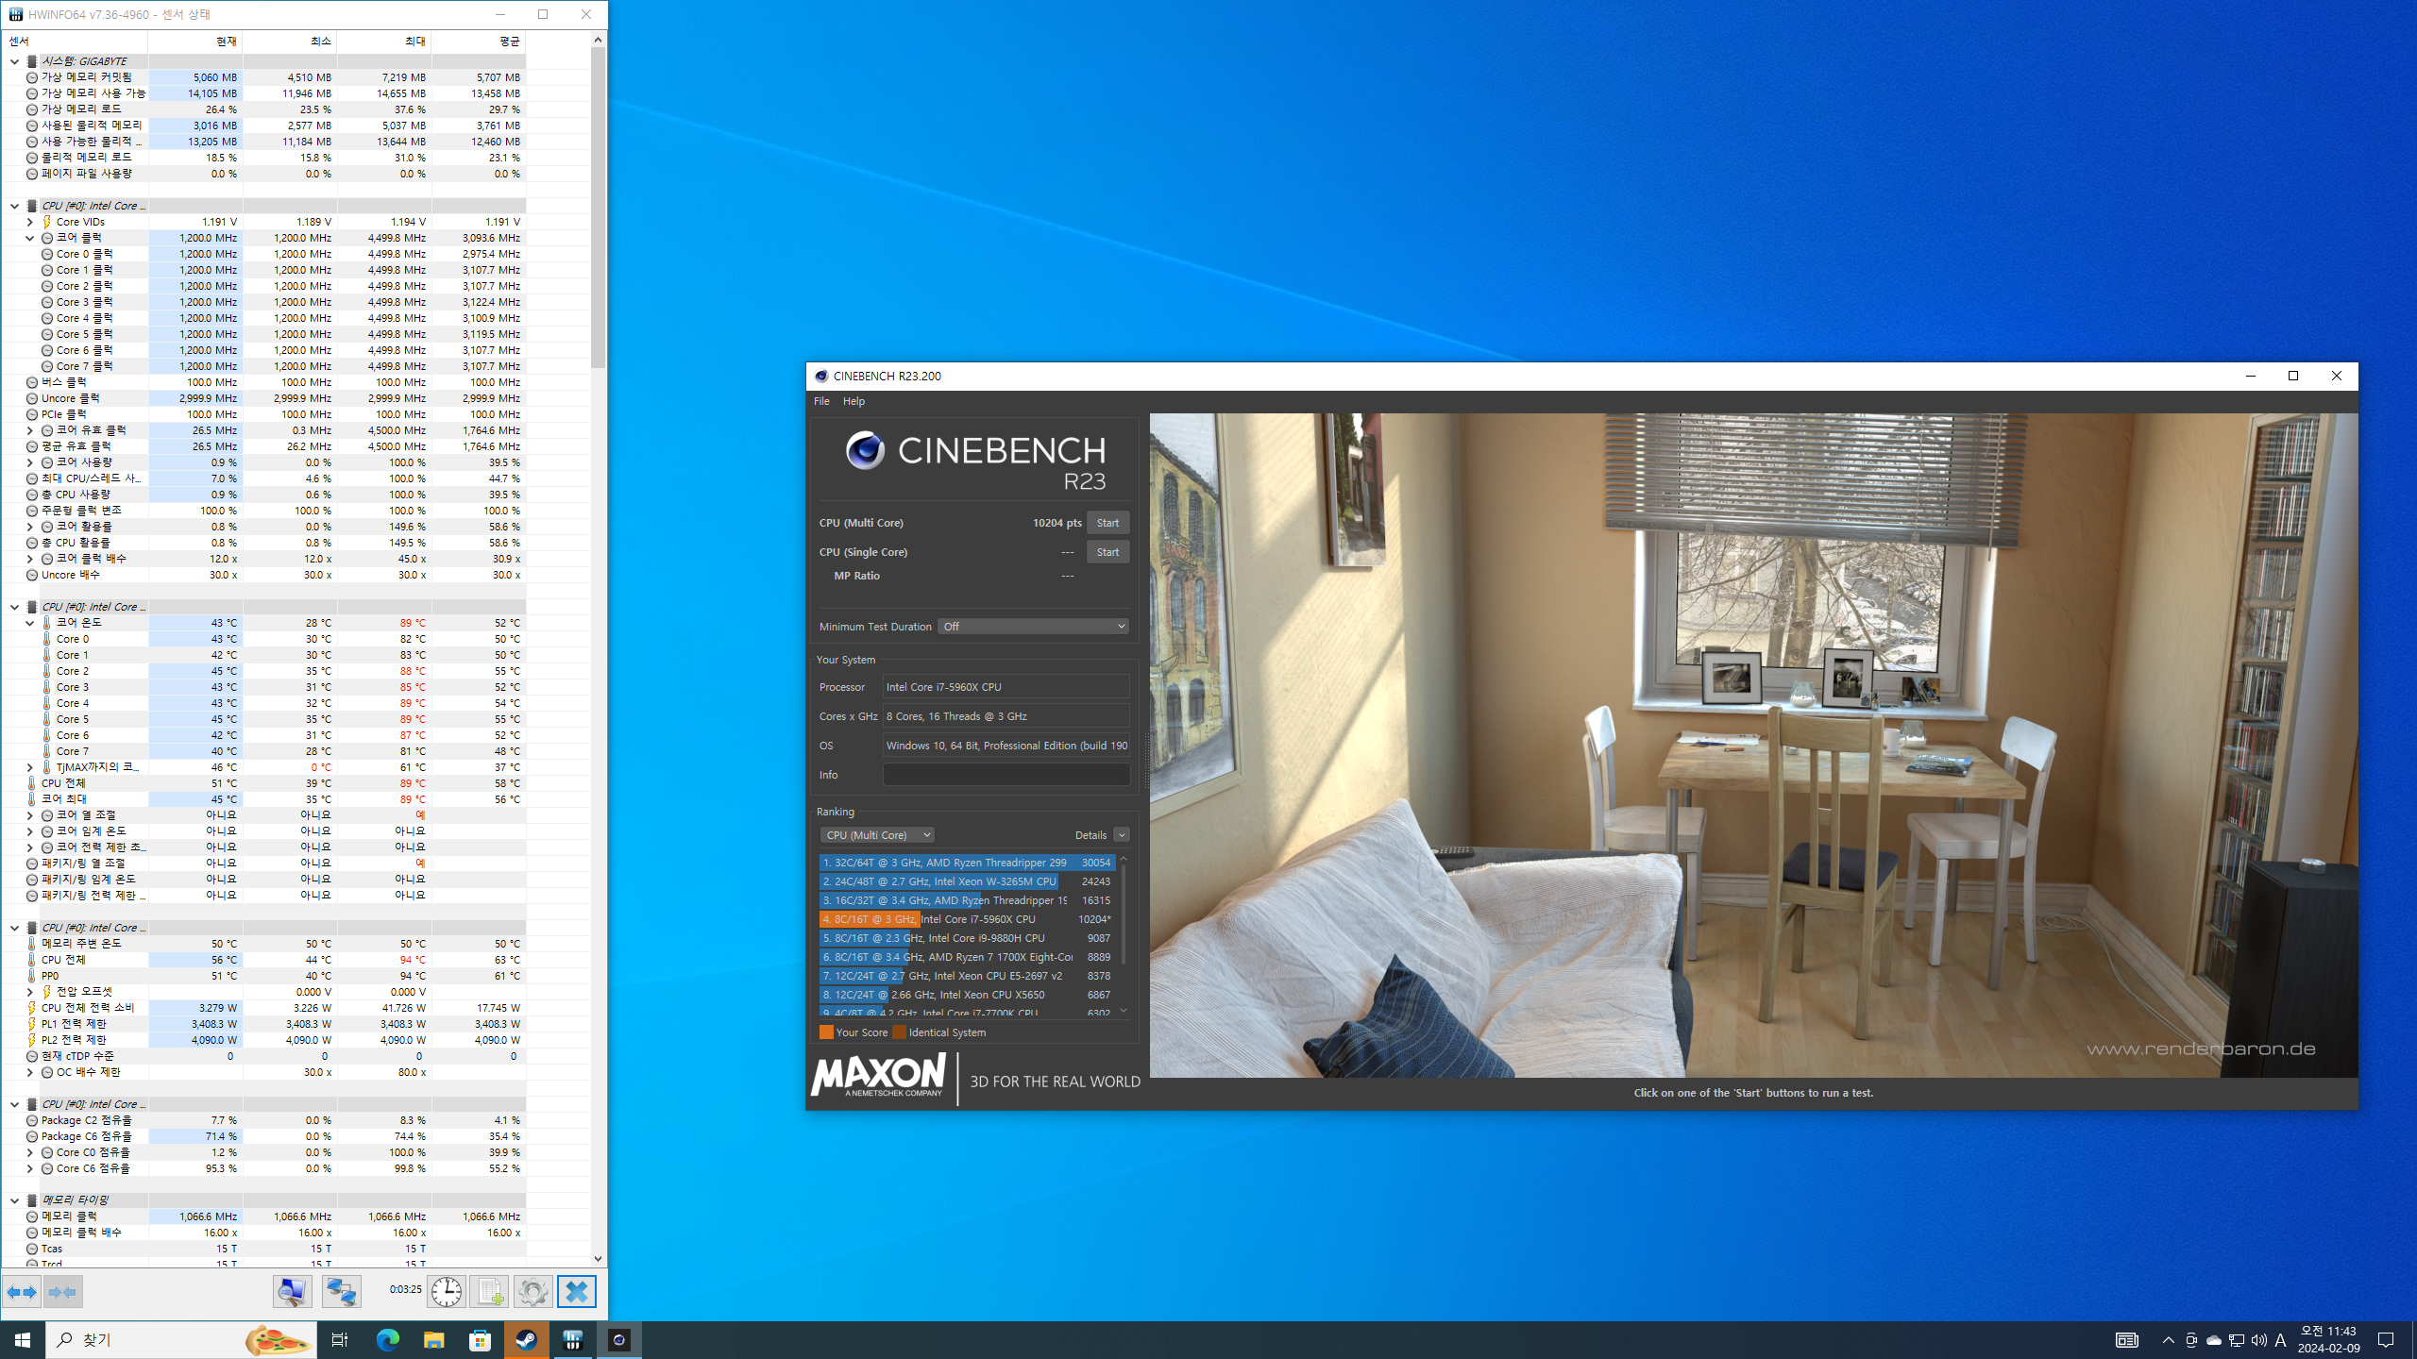Click the sensor summary magnifier monitor icon

coord(293,1292)
